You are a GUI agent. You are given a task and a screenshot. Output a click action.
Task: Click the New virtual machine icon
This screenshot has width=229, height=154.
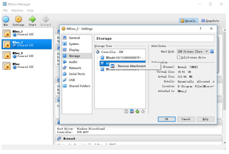[x=6, y=20]
